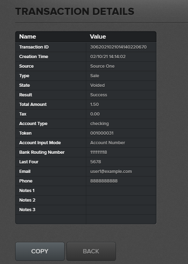Click the Value column header
The image size is (188, 264).
(x=98, y=37)
